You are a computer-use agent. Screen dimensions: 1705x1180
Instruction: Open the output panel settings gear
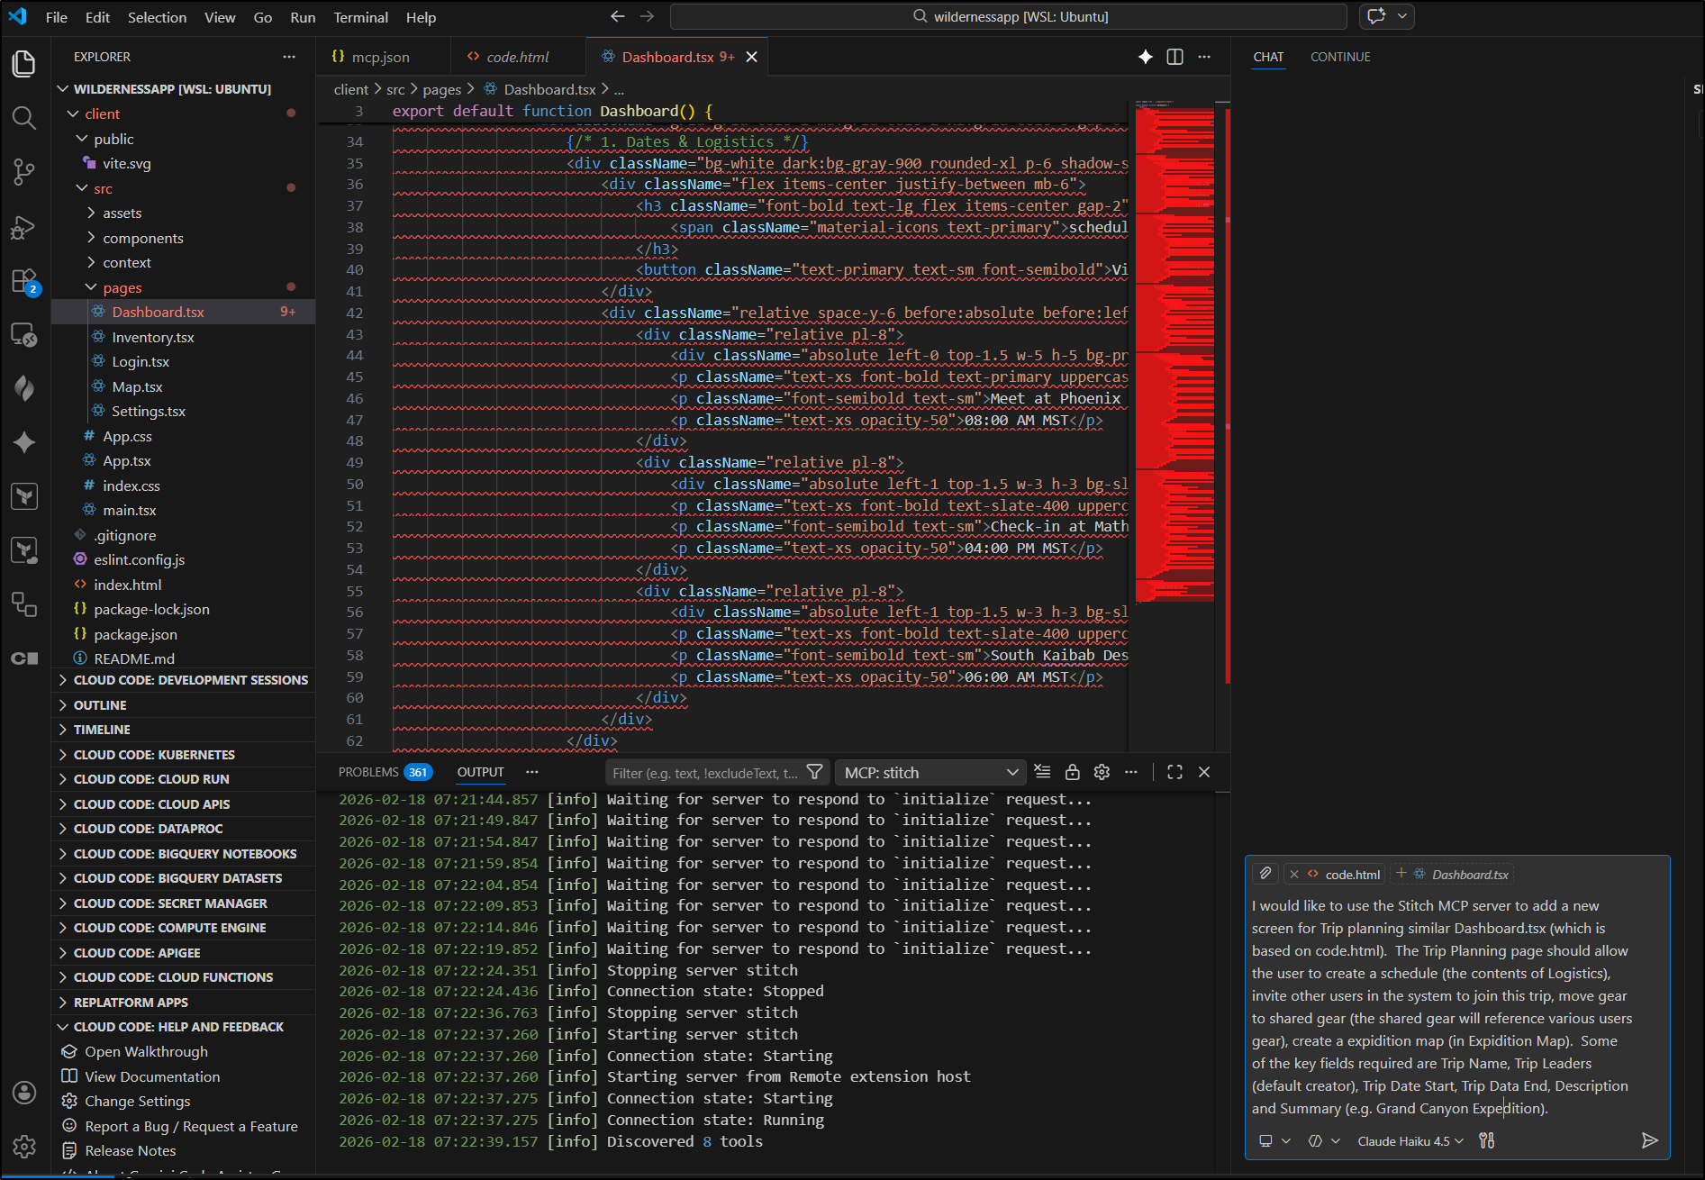1102,772
